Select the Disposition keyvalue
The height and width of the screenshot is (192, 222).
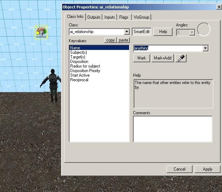79,62
